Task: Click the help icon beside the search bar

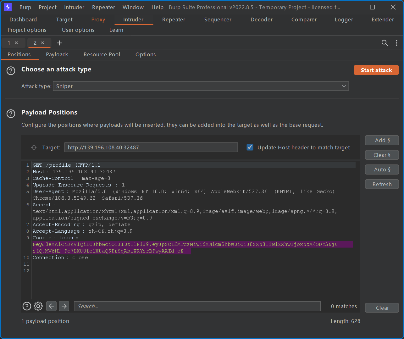Action: (x=27, y=306)
